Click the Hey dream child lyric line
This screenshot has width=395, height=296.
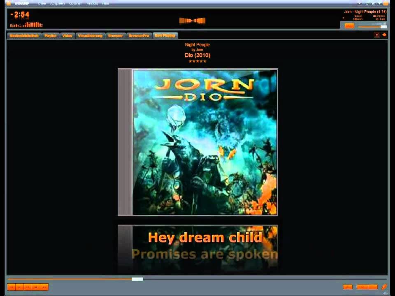click(x=205, y=238)
